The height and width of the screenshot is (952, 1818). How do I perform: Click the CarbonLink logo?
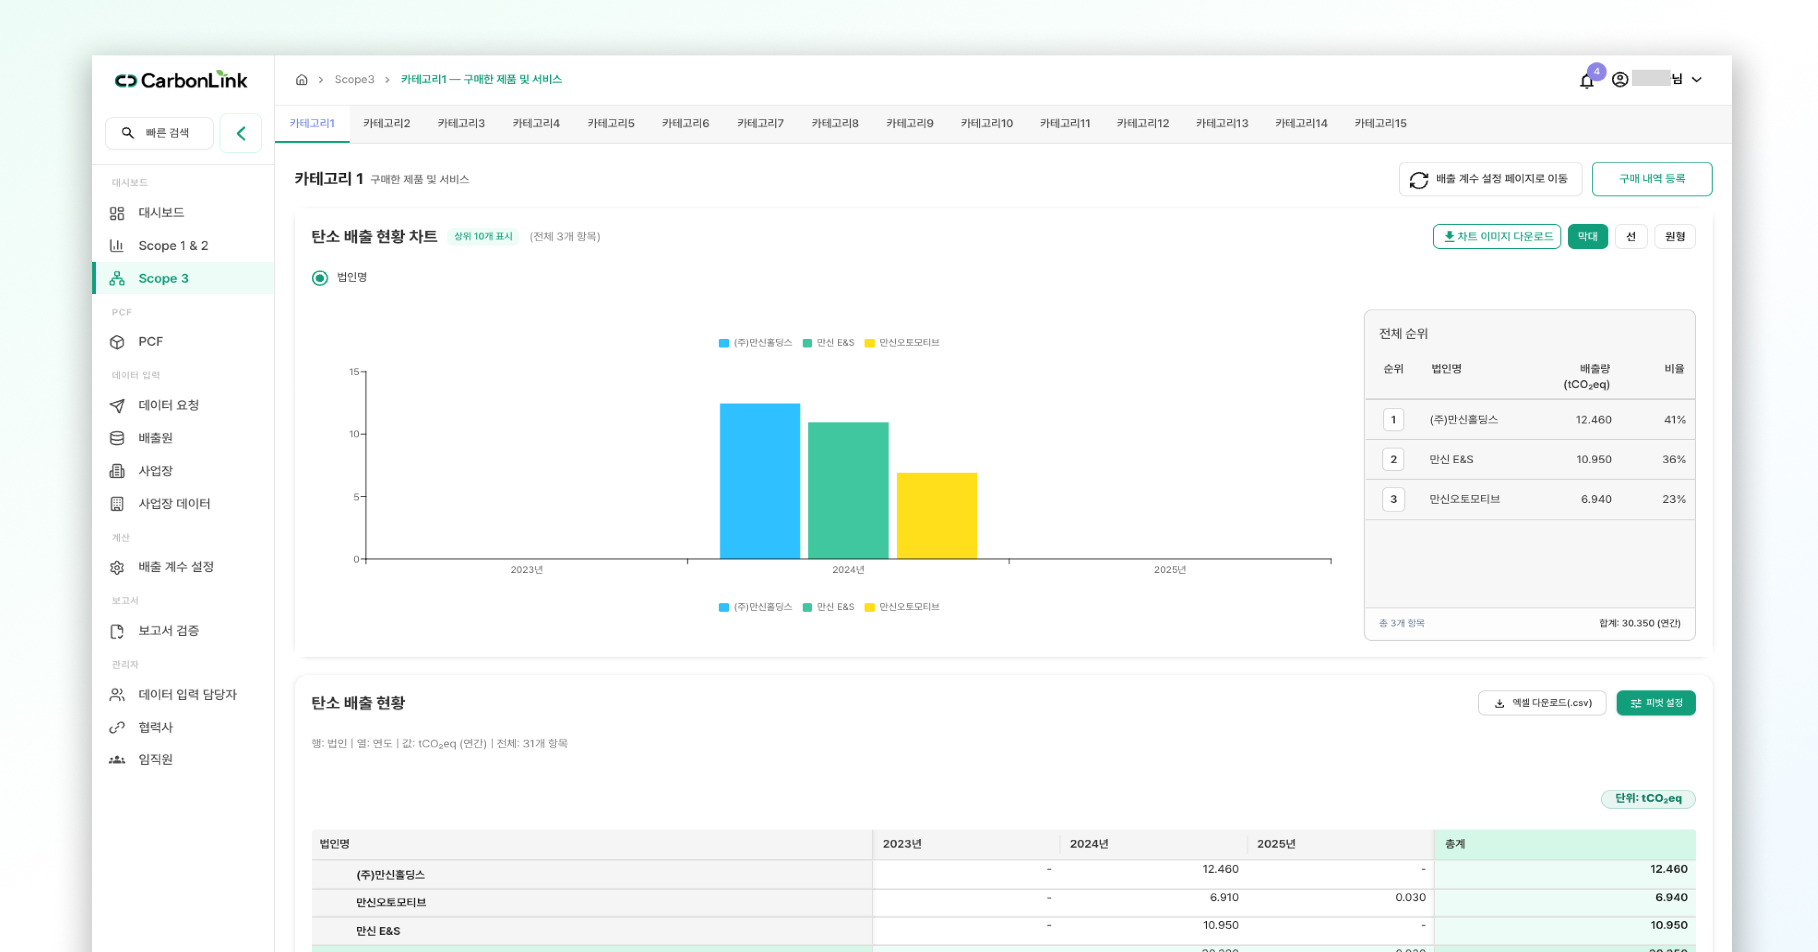point(181,80)
